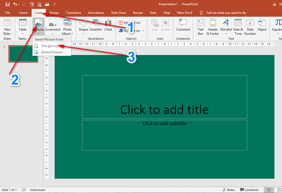
Task: Insert a Text Box
Action: click(201, 27)
